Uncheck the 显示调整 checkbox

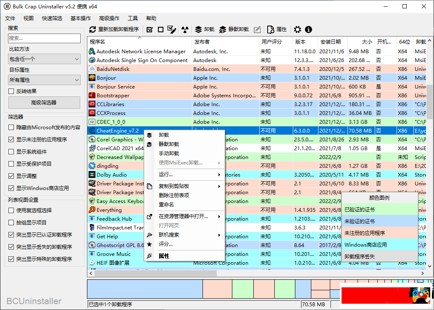(11, 176)
